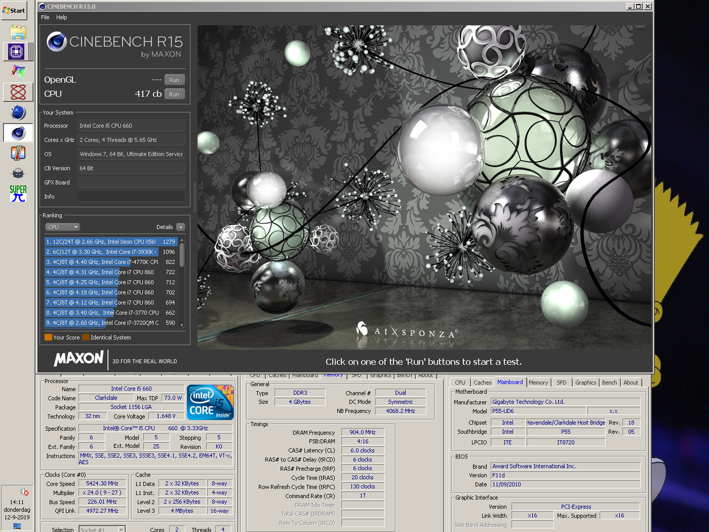709x532 pixels.
Task: Switch to Memory tab in right CPU-Z window
Action: click(x=538, y=383)
